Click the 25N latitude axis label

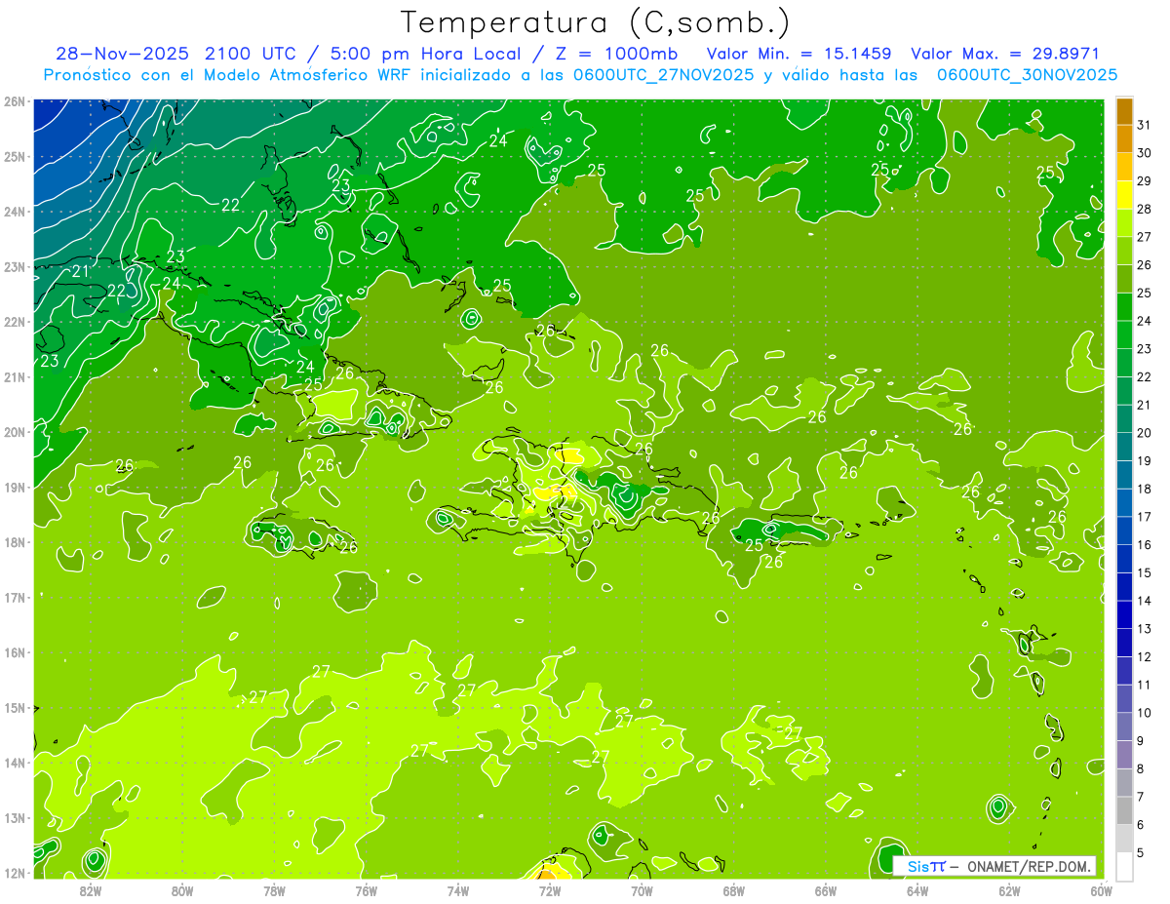point(15,157)
